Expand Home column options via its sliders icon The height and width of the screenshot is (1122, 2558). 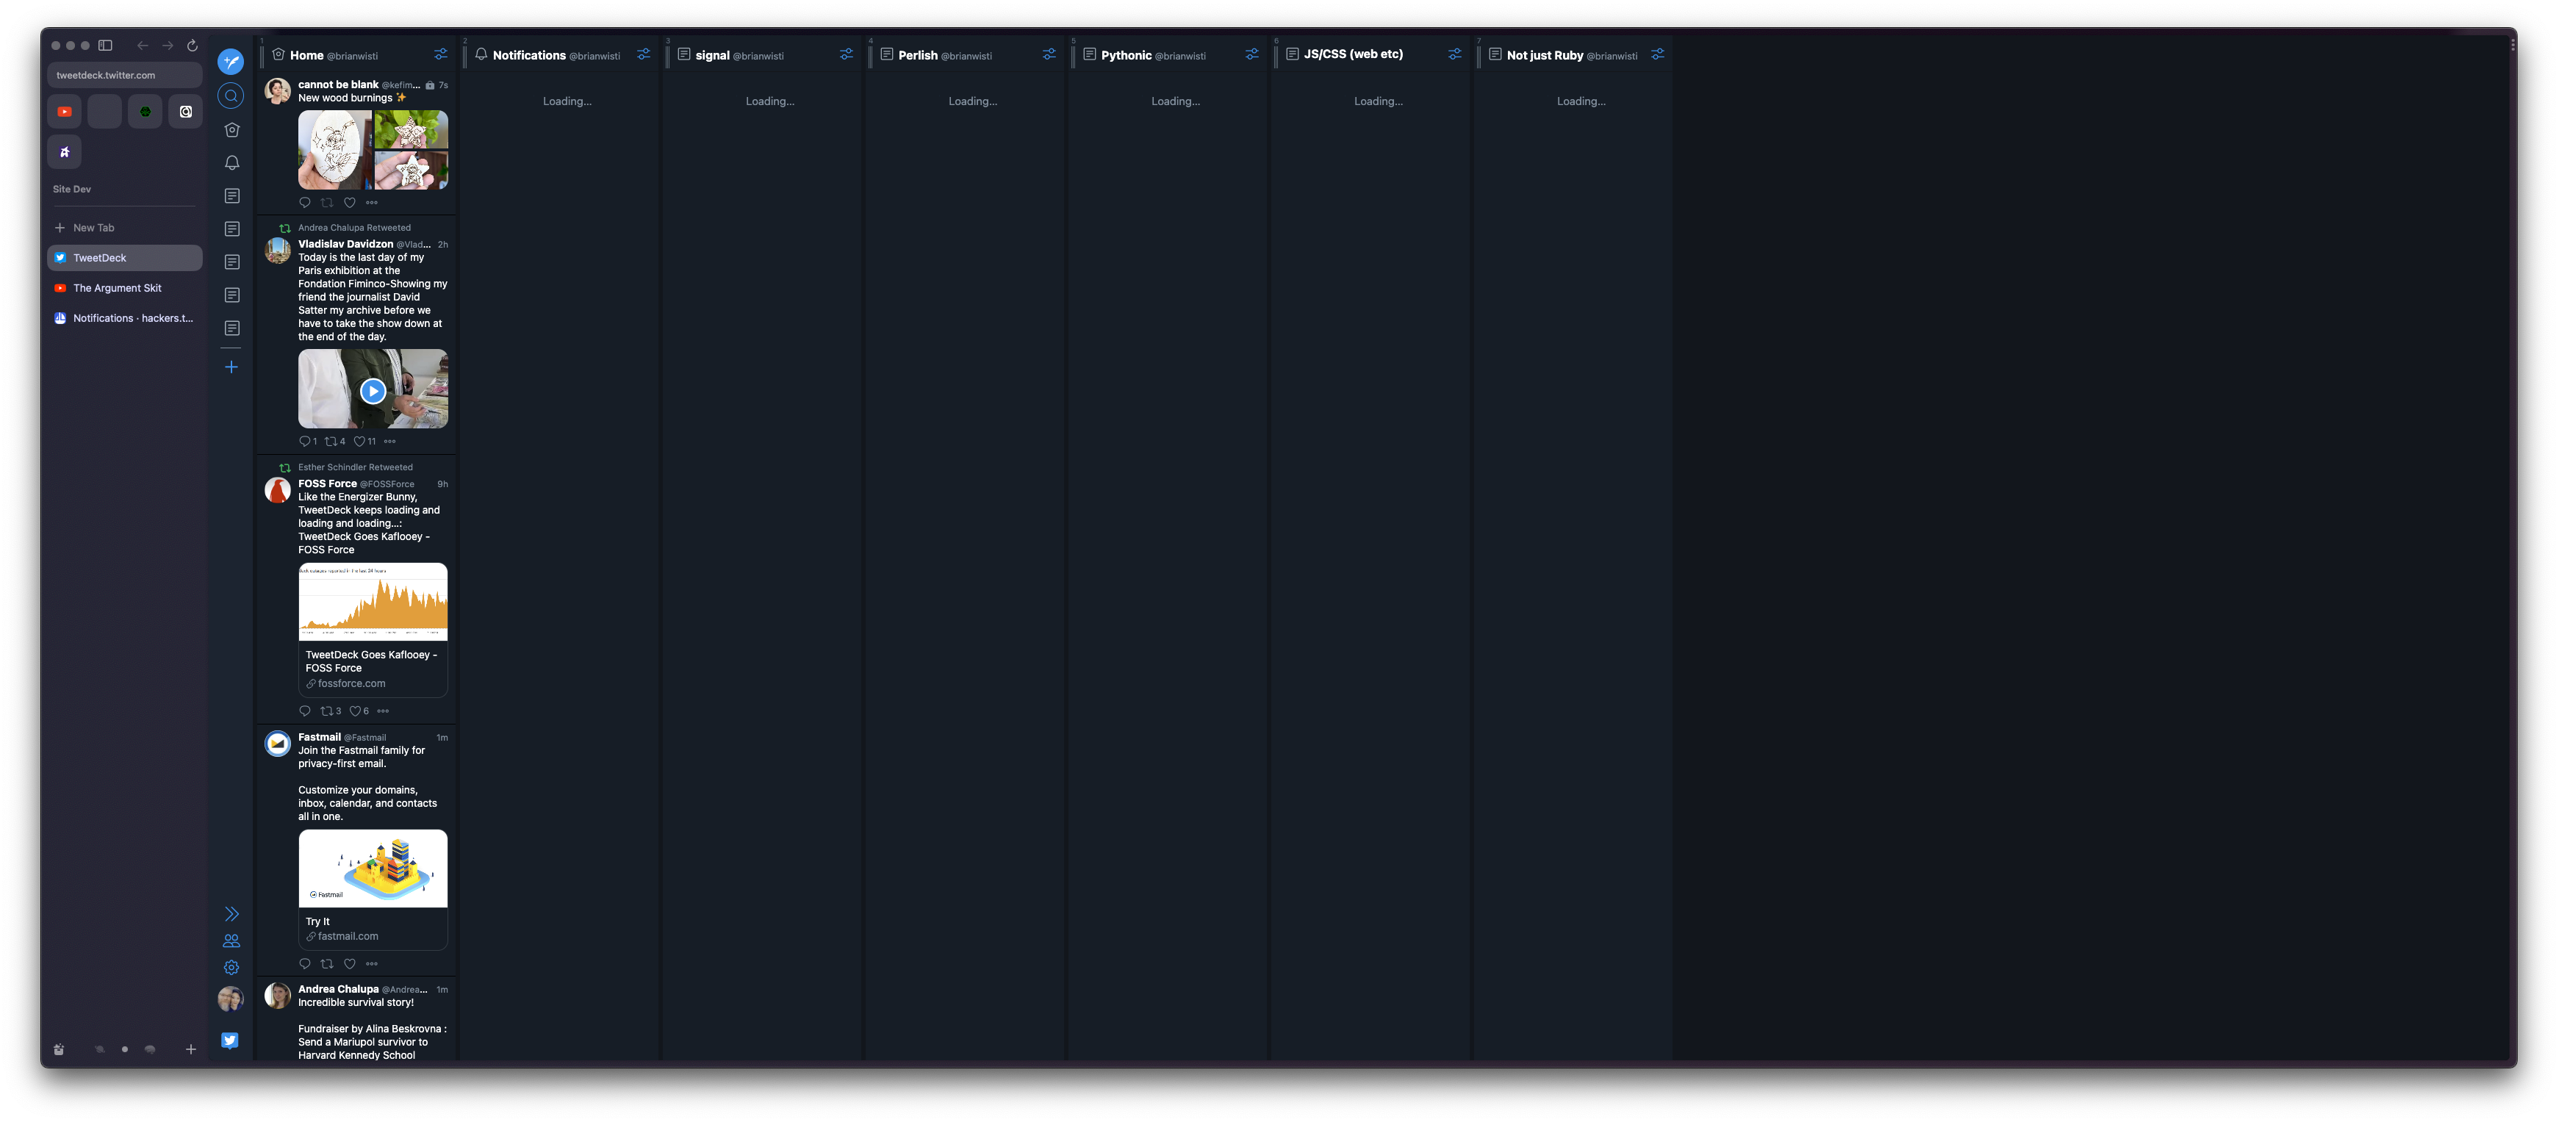tap(441, 54)
